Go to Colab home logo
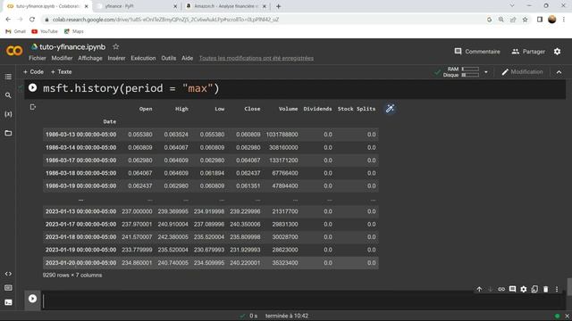Viewport: 572px width, 321px height. click(14, 51)
